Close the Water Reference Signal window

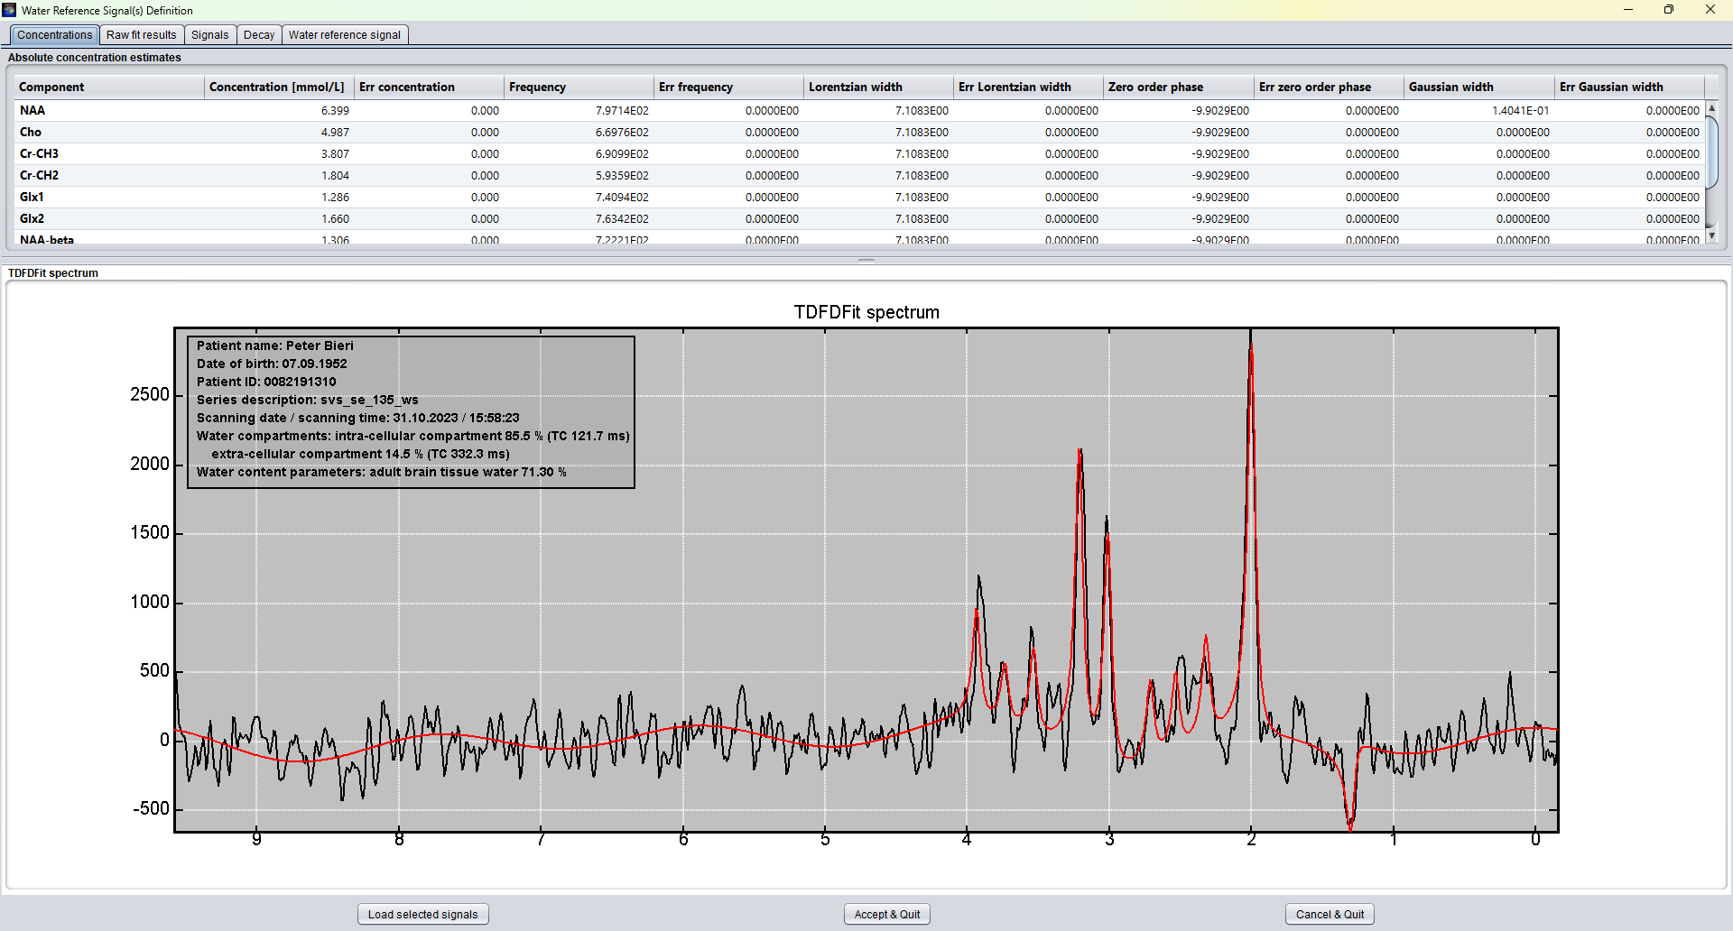(x=1710, y=10)
